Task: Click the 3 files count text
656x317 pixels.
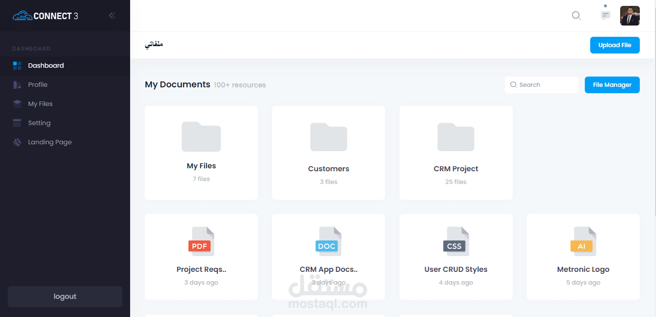Action: [x=328, y=182]
